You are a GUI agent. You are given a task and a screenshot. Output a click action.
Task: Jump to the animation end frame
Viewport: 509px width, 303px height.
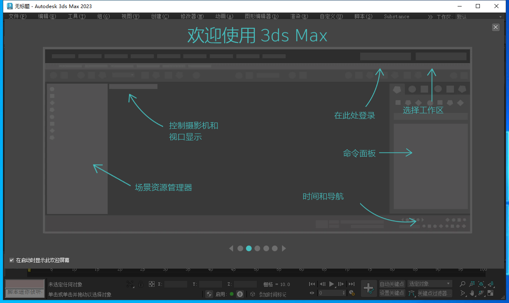(352, 284)
